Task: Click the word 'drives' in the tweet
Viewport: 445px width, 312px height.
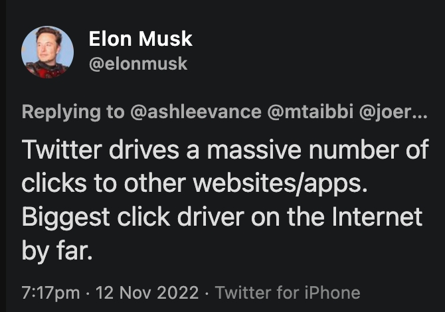Action: click(x=144, y=149)
